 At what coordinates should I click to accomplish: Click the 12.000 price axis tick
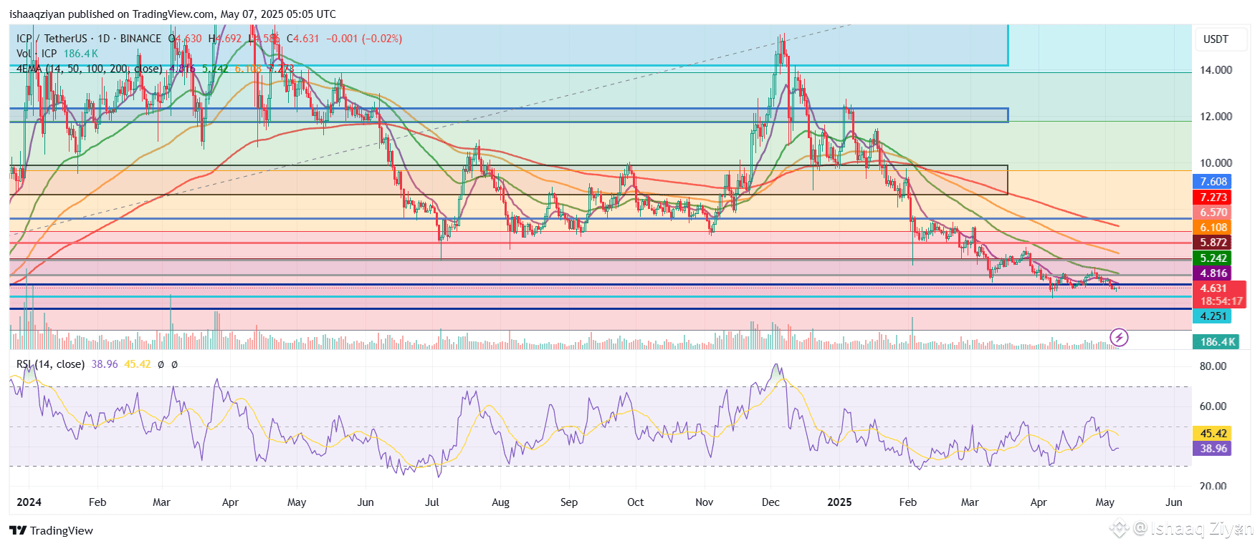click(1216, 117)
